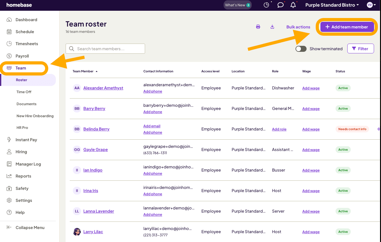
Task: Open the messages chat bubble icon
Action: click(280, 5)
